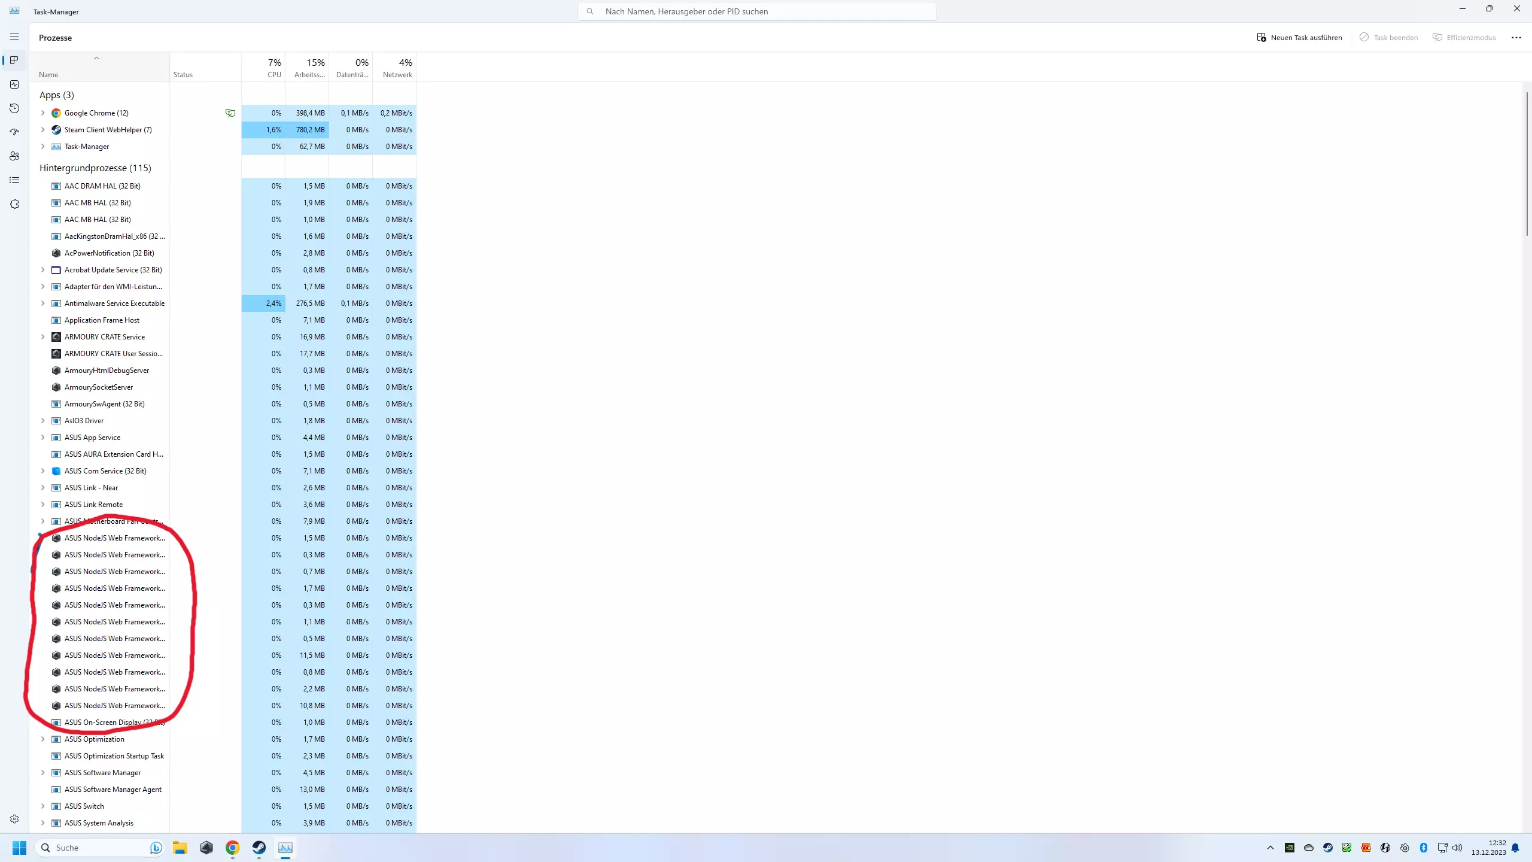
Task: Expand the ARMOURY CRATE Service entry
Action: [x=42, y=337]
